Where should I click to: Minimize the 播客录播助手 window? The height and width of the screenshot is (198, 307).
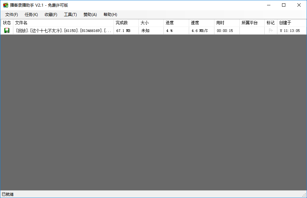point(269,5)
